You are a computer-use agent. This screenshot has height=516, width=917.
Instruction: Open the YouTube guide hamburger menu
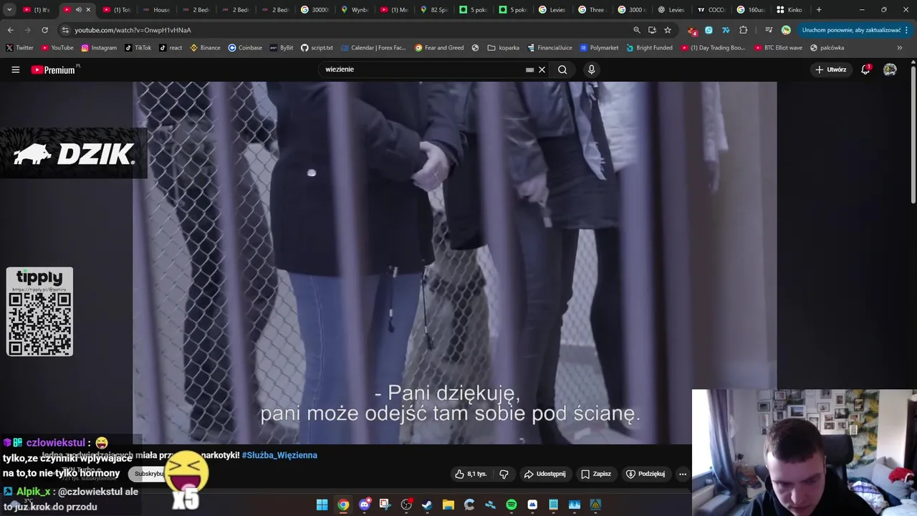(15, 70)
